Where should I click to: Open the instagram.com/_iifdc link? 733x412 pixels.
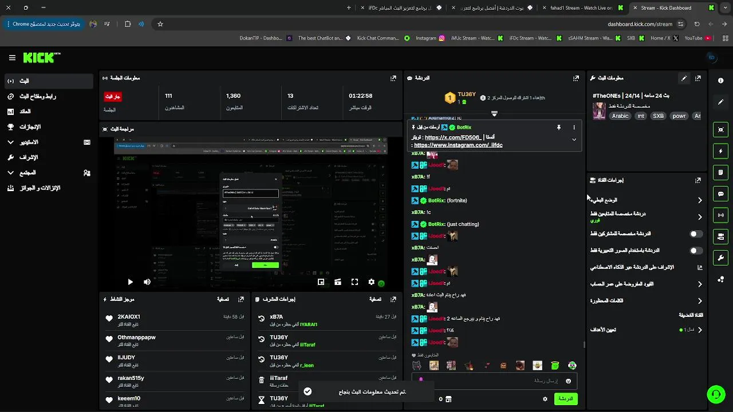pos(458,145)
